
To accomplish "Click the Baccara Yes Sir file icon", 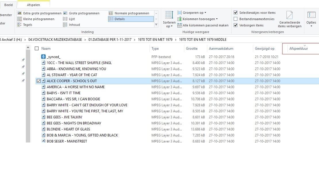I will click(43, 99).
